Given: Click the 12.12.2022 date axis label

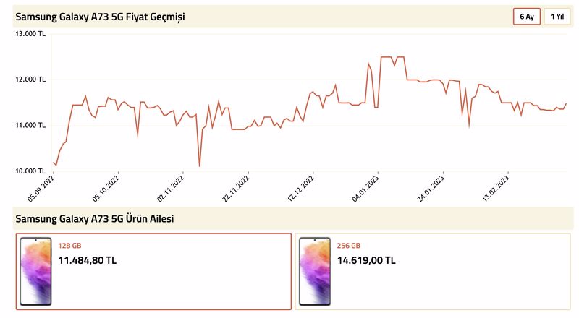Looking at the screenshot, I should click(300, 188).
